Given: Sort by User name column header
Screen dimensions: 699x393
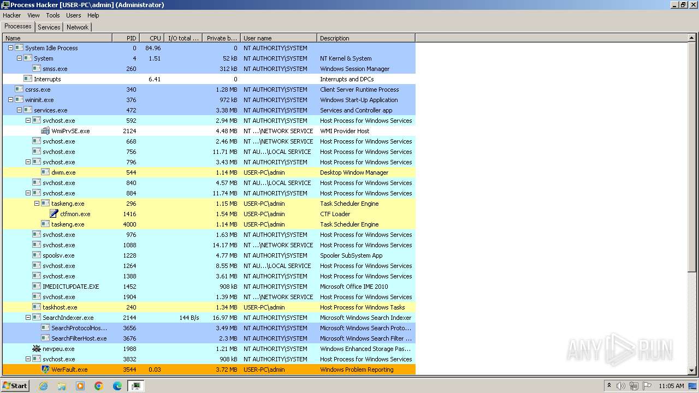Looking at the screenshot, I should (x=279, y=38).
